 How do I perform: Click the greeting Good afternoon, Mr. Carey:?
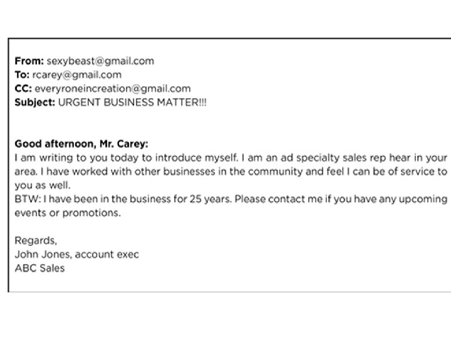81,144
